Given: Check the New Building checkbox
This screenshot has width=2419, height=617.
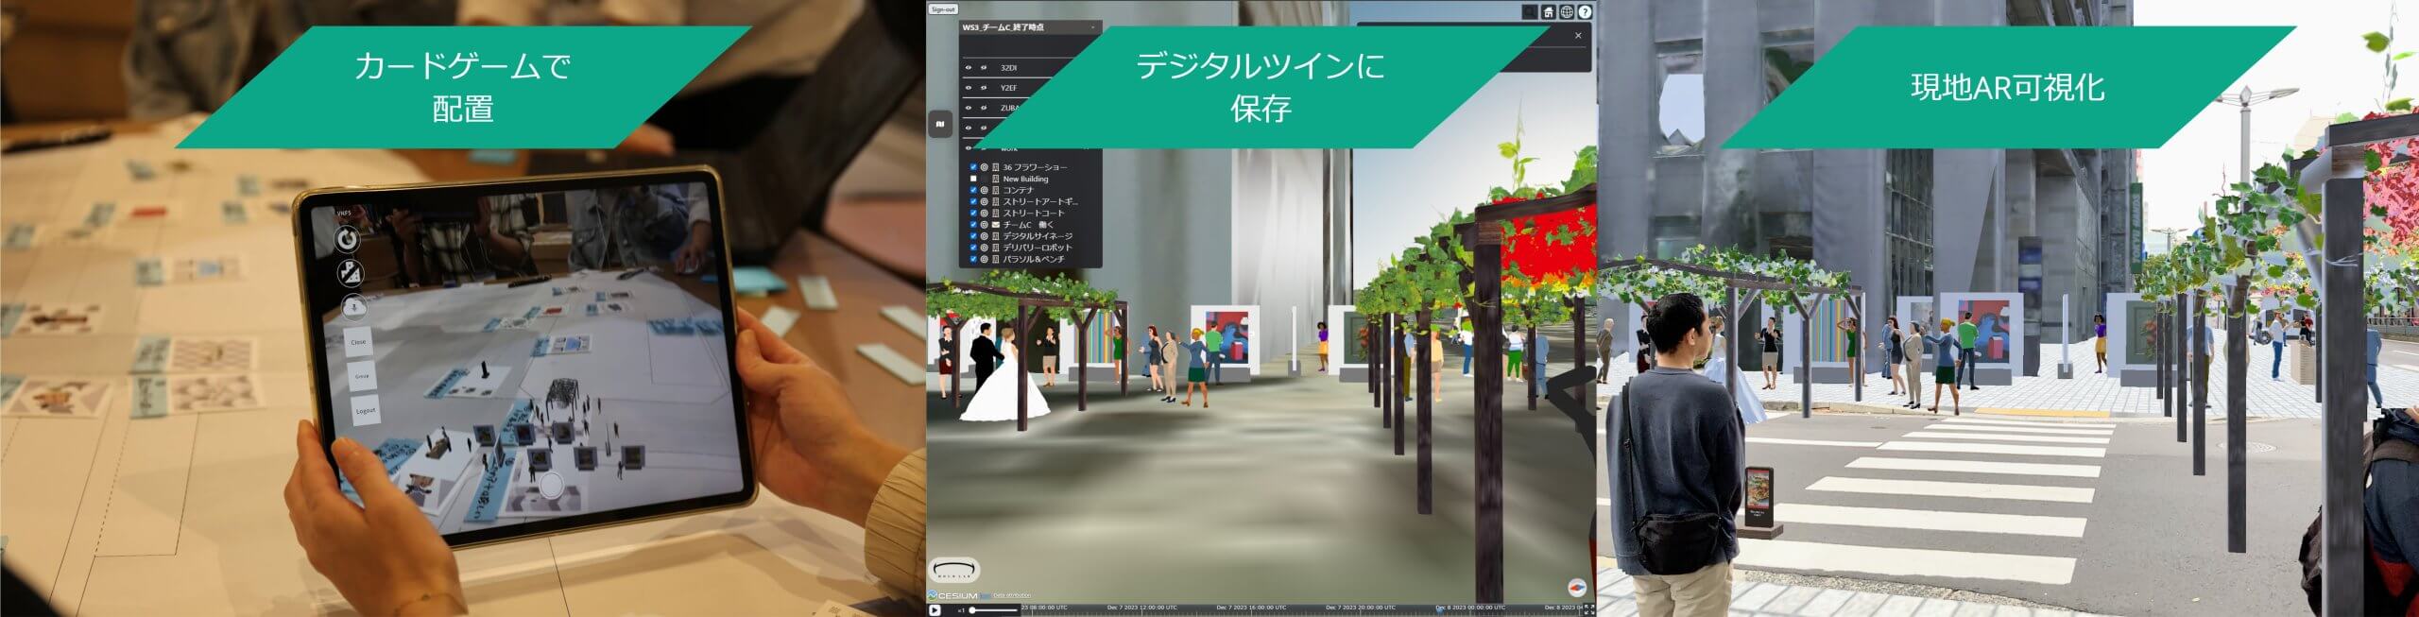Looking at the screenshot, I should pyautogui.click(x=973, y=179).
